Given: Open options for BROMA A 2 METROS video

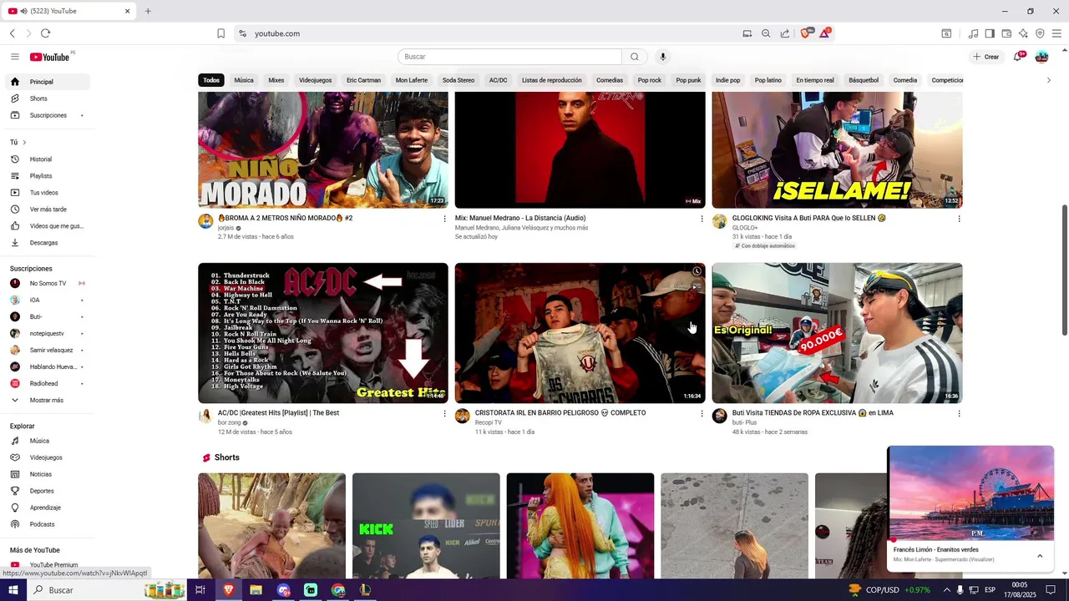Looking at the screenshot, I should (444, 219).
